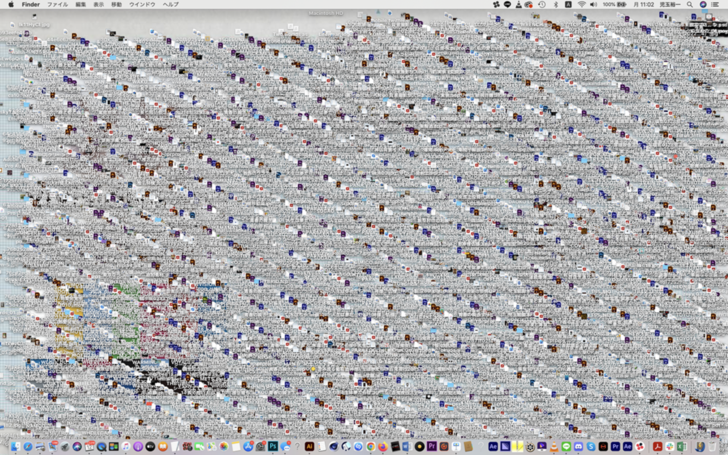728x455 pixels.
Task: Open Reminders app in the Dock
Action: [321, 446]
